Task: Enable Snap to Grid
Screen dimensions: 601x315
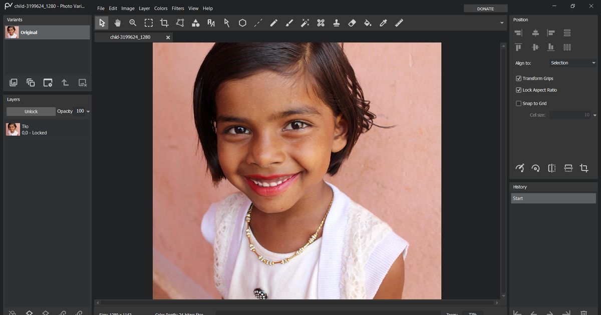Action: pos(519,103)
